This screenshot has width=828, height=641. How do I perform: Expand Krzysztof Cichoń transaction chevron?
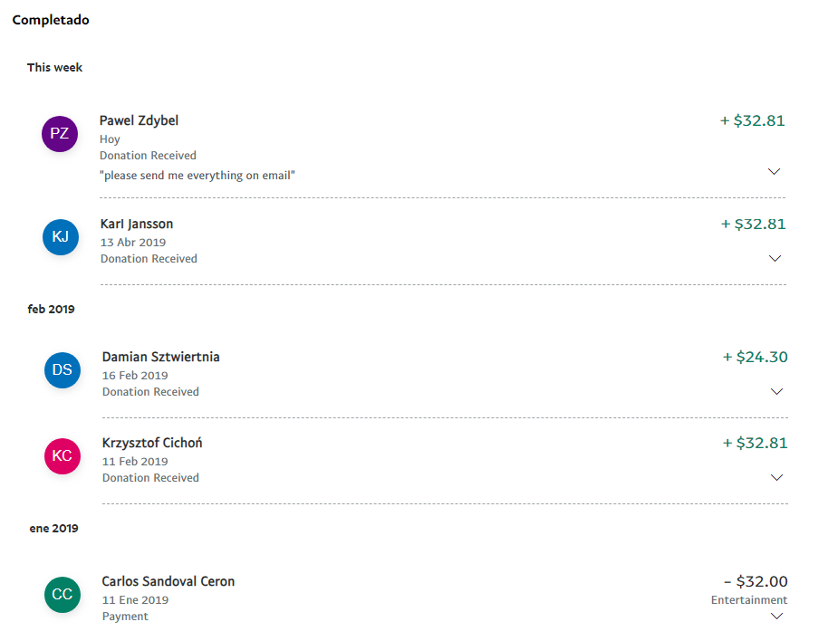point(776,477)
